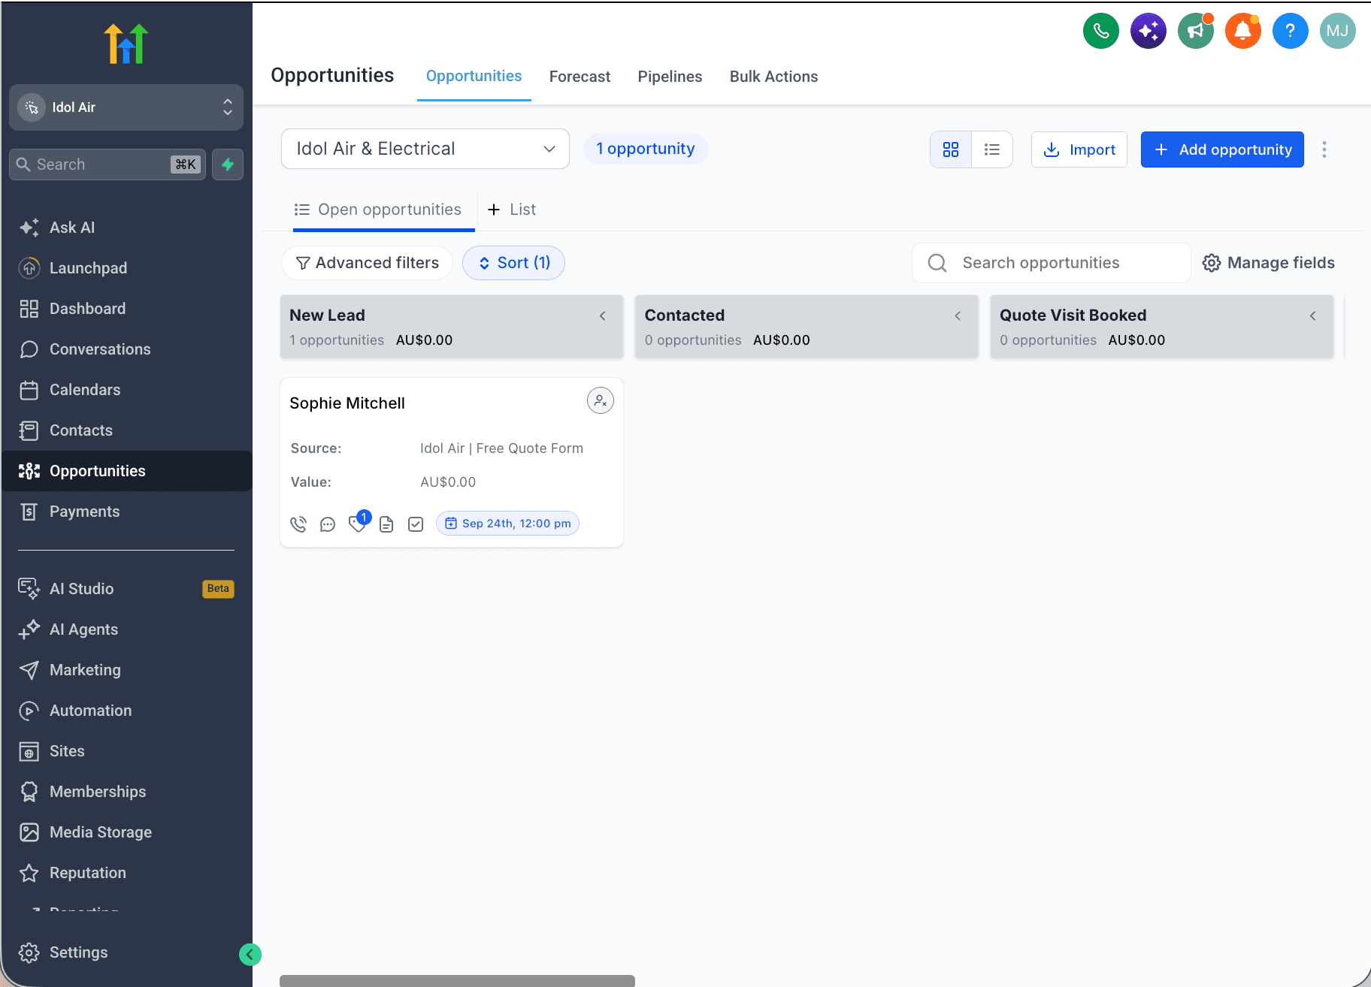Click the Sep 24th, 12:00 pm appointment chip
This screenshot has width=1371, height=987.
coord(507,524)
